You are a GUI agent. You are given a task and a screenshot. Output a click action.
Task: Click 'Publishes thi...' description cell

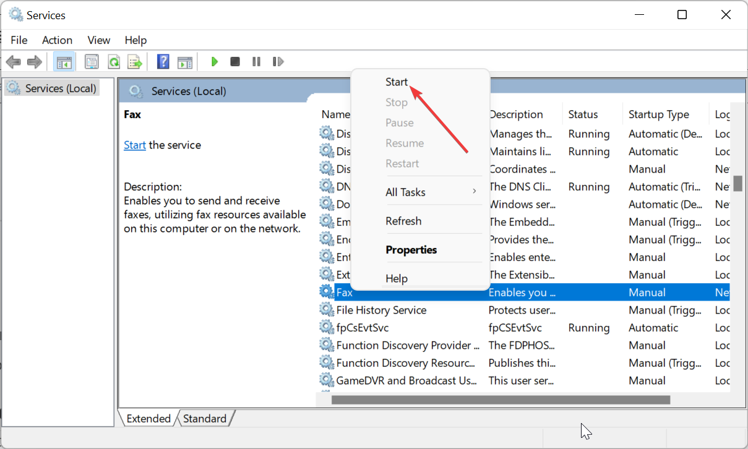coord(522,363)
